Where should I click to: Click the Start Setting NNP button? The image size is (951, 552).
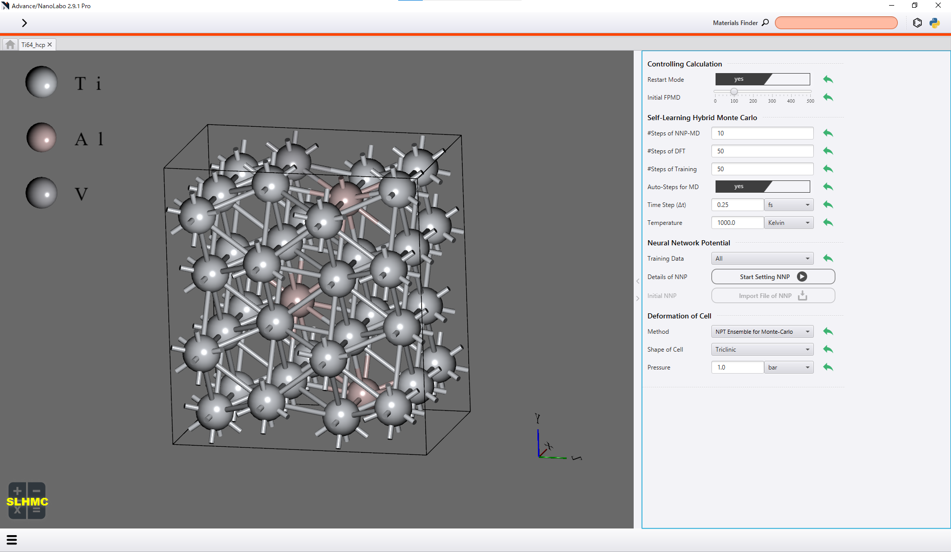(773, 277)
